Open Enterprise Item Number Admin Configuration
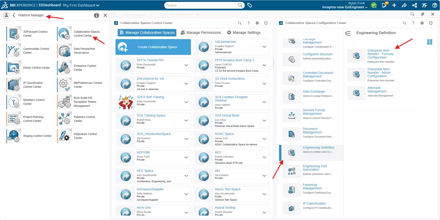 pos(379,73)
